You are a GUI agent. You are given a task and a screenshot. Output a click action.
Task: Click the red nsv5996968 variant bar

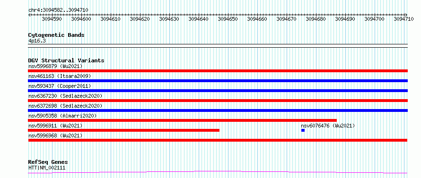(218, 140)
